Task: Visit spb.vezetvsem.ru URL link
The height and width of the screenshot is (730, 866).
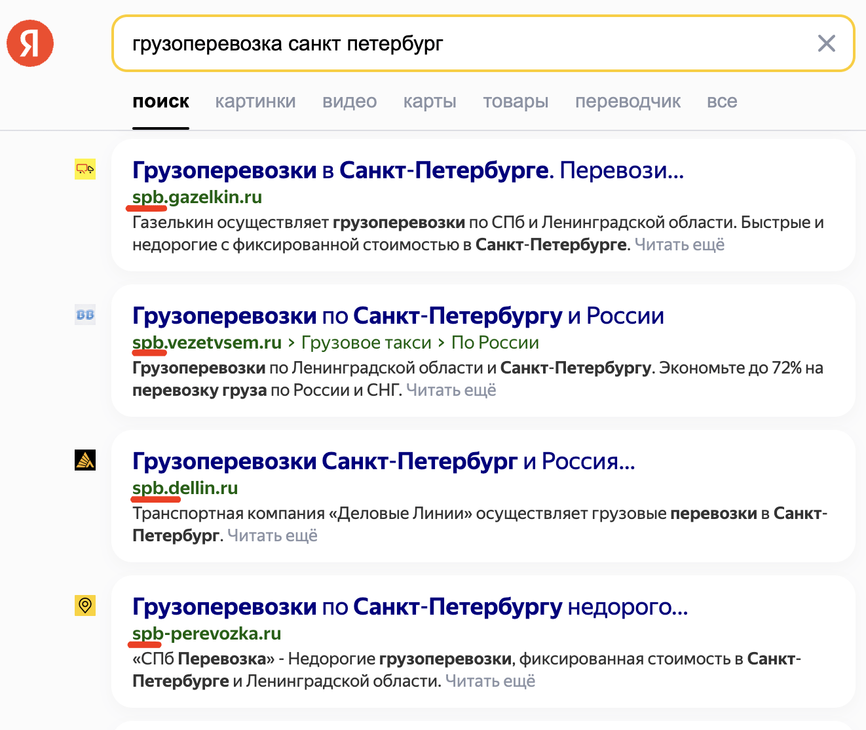Action: click(207, 343)
